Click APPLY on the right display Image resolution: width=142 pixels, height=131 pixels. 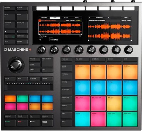tap(126, 18)
